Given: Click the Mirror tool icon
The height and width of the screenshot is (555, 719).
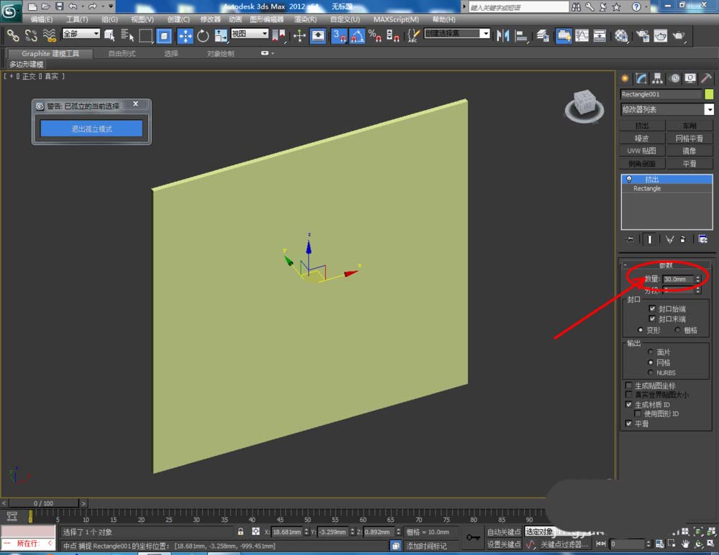Looking at the screenshot, I should coord(503,35).
